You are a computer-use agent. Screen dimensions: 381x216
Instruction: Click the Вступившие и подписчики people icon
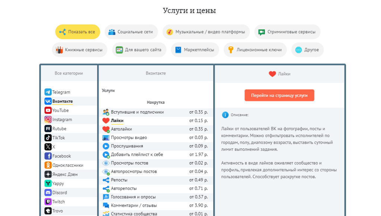click(106, 112)
